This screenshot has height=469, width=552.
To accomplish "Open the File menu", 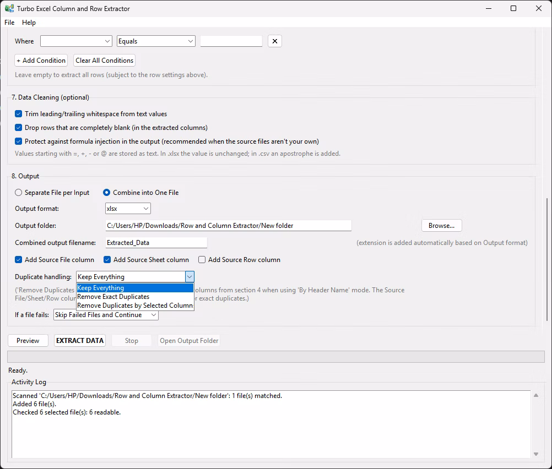I will [x=9, y=23].
